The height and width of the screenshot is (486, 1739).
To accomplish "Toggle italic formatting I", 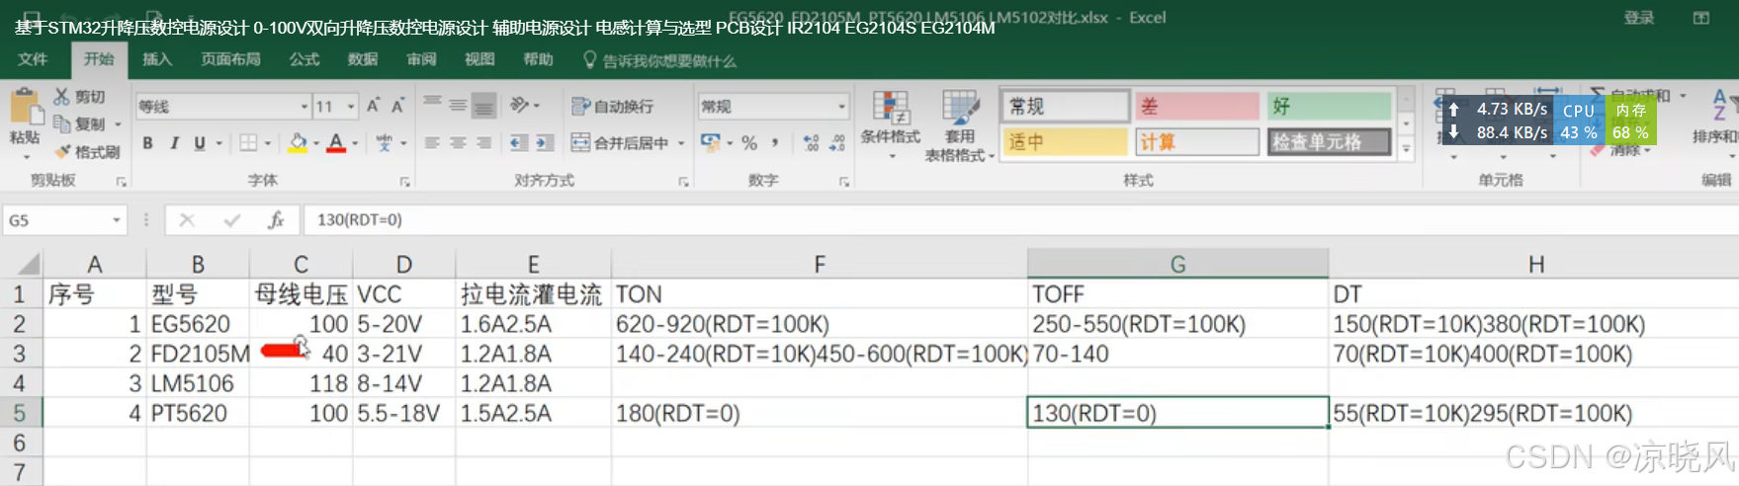I will pos(174,143).
